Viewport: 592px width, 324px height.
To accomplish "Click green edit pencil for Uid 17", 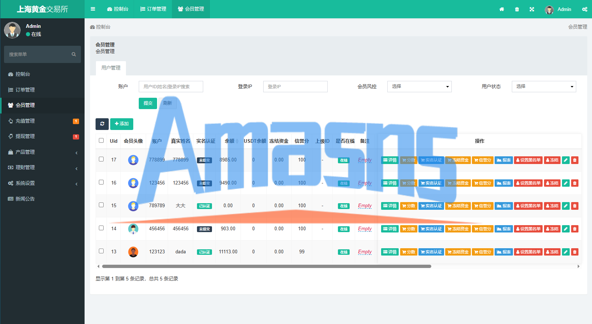I will click(566, 160).
